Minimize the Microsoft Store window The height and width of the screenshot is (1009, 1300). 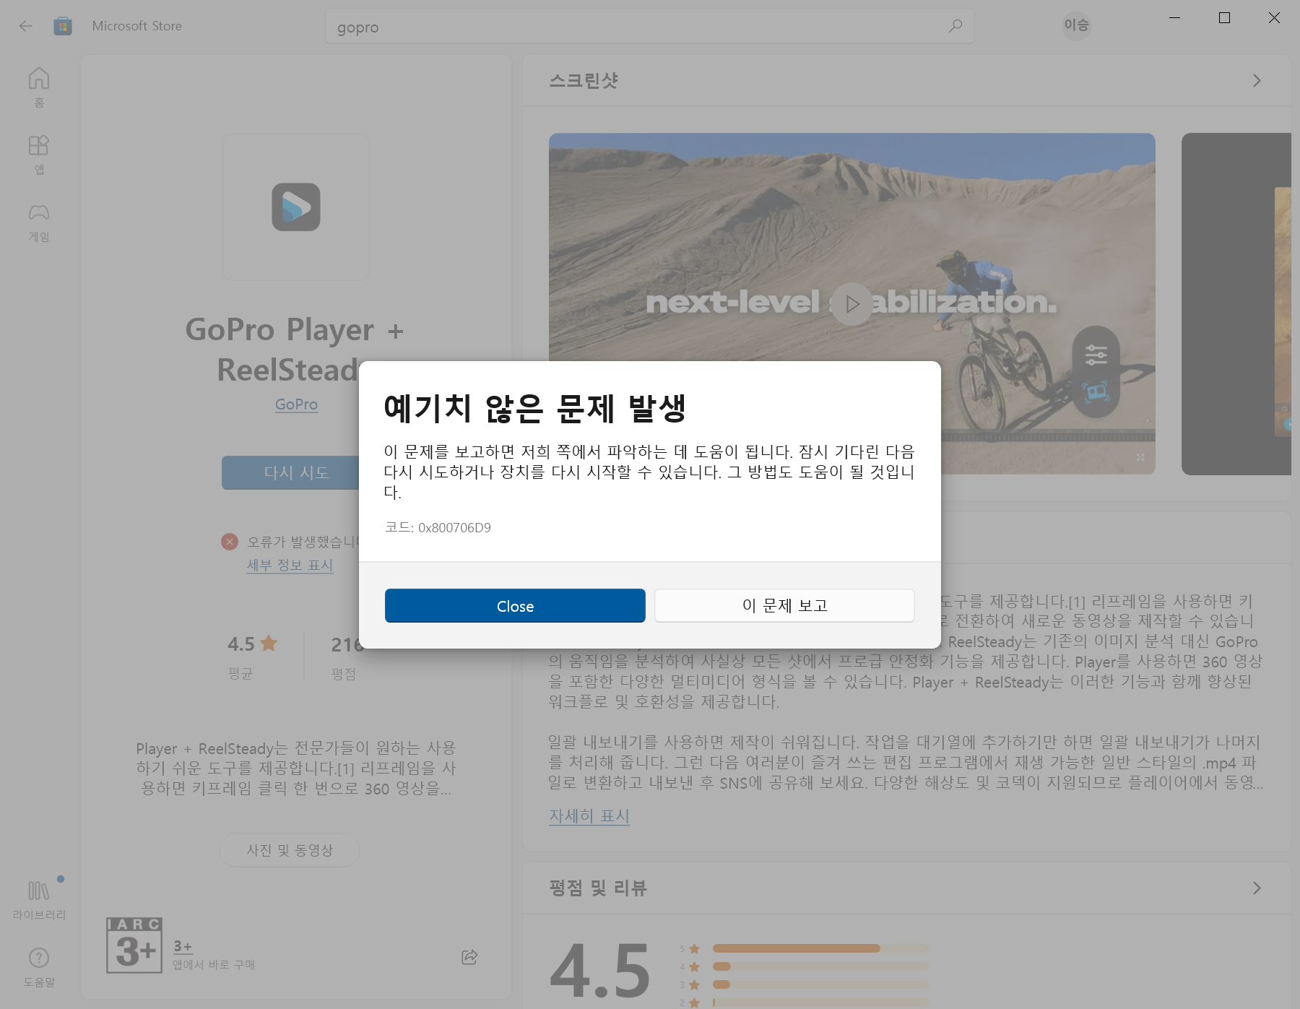coord(1175,17)
